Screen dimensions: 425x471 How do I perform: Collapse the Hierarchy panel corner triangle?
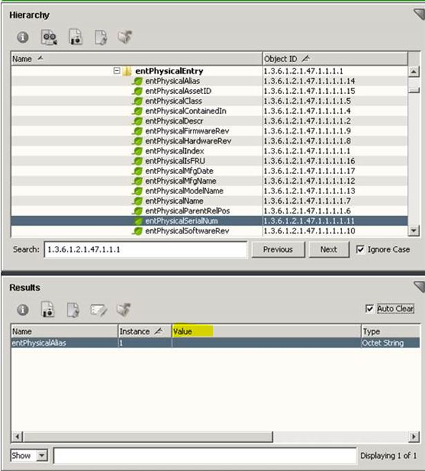tap(419, 14)
